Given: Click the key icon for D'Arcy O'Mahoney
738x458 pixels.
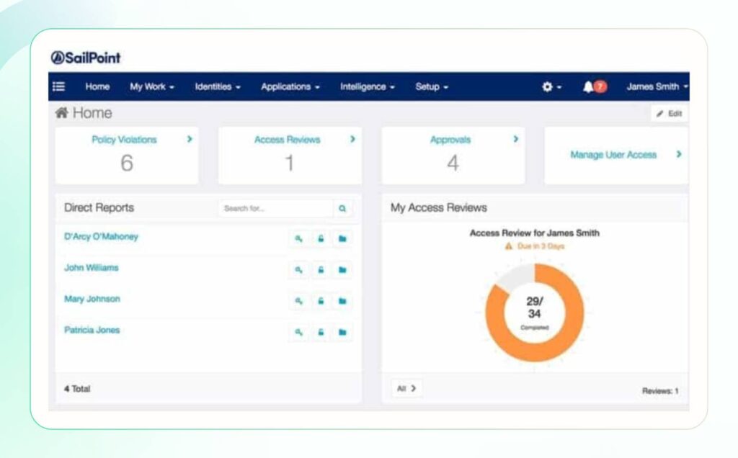Looking at the screenshot, I should (x=298, y=238).
